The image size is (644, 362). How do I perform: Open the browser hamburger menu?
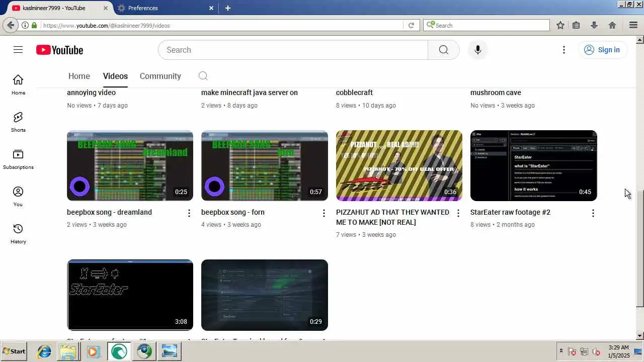point(633,25)
